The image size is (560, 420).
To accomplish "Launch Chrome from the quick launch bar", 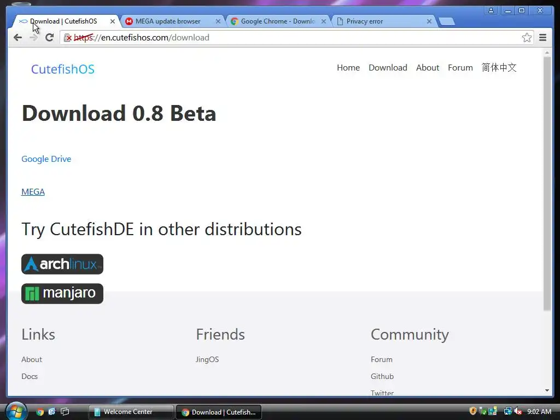I will pyautogui.click(x=40, y=412).
